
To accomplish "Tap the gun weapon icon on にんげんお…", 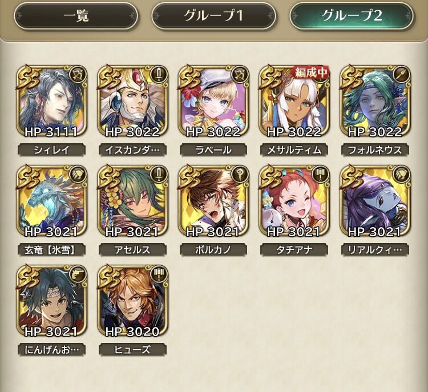I will [x=78, y=274].
